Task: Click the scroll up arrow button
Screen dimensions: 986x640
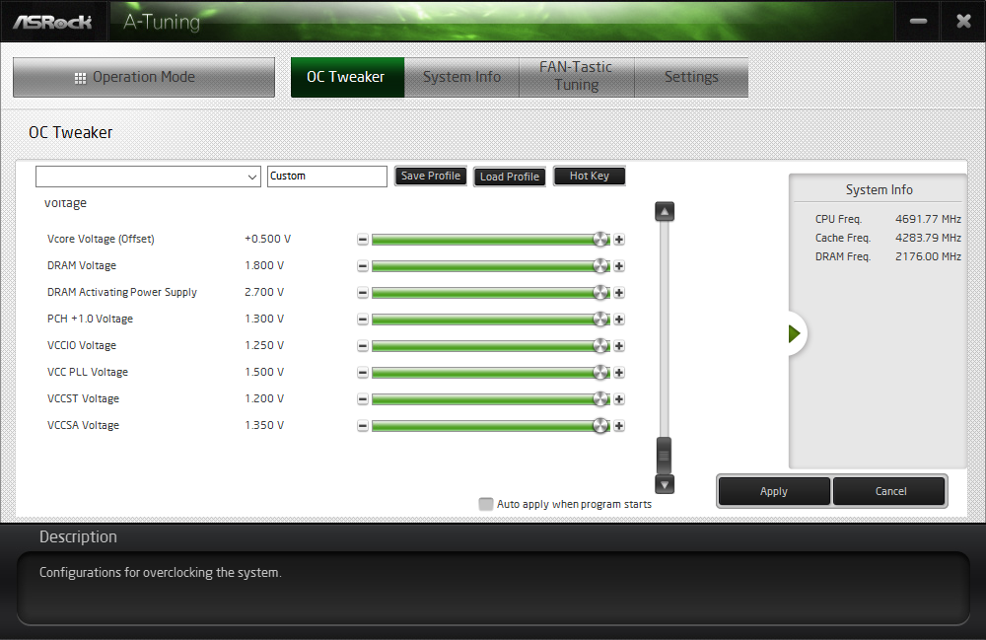Action: point(664,212)
